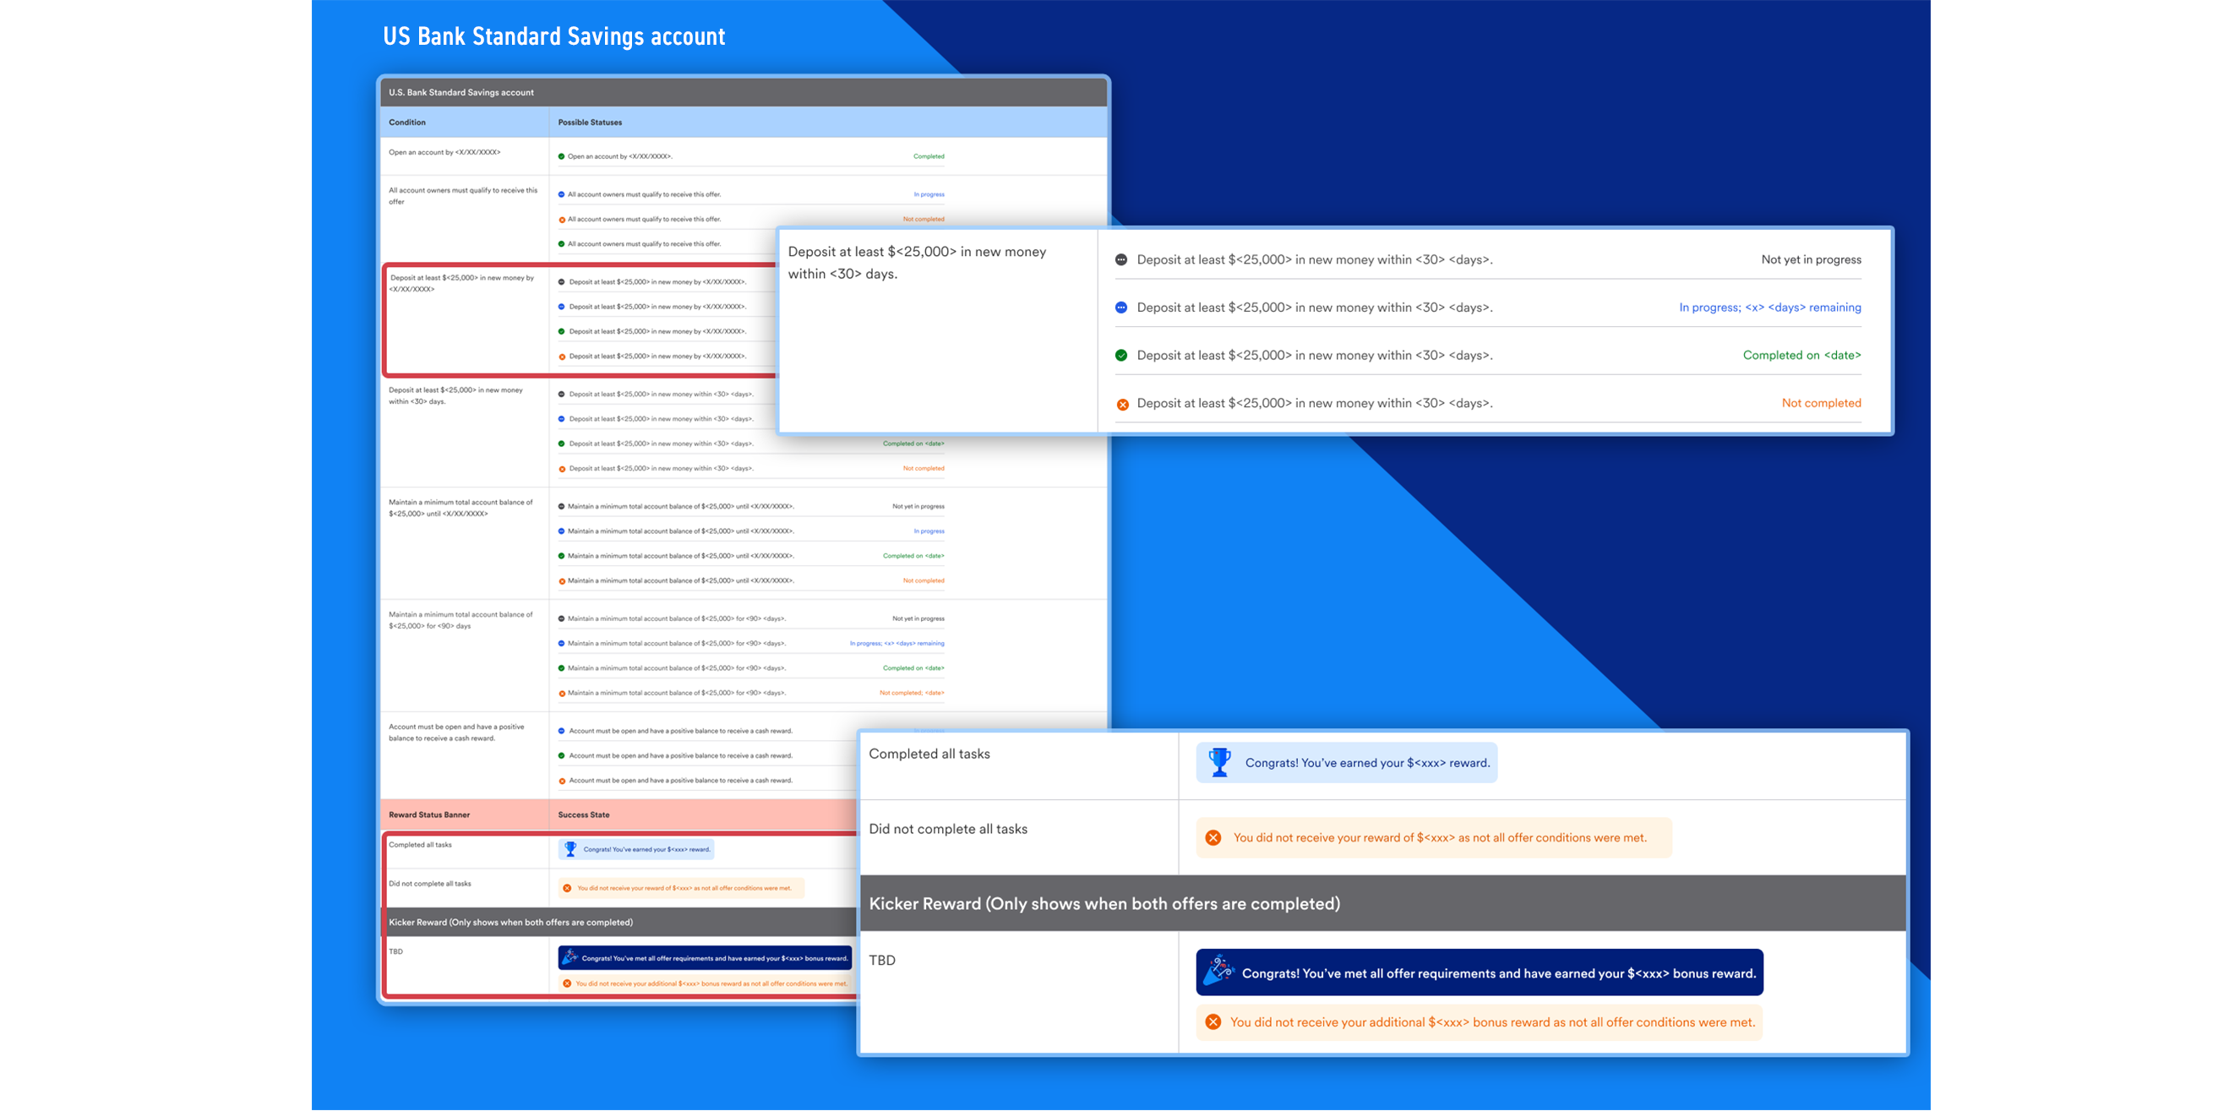Click the 'Not completed; <date>' status text
2229x1111 pixels.
tap(912, 693)
